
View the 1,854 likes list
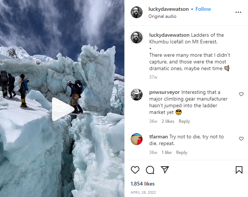coord(143,184)
